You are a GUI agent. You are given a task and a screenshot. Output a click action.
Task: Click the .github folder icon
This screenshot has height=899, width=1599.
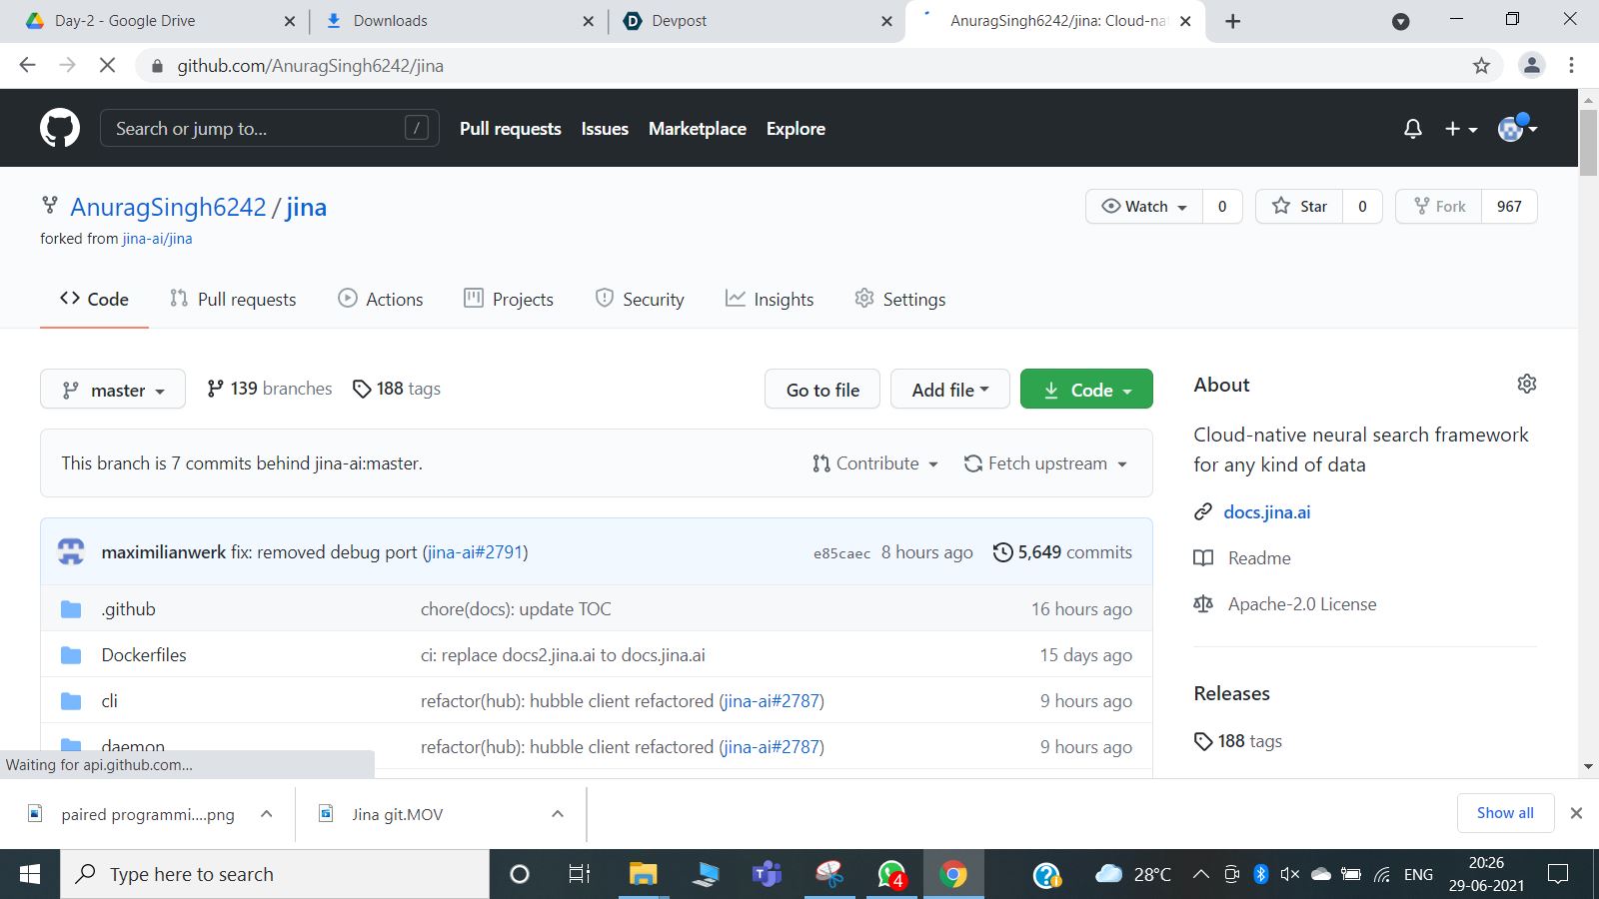coord(71,609)
